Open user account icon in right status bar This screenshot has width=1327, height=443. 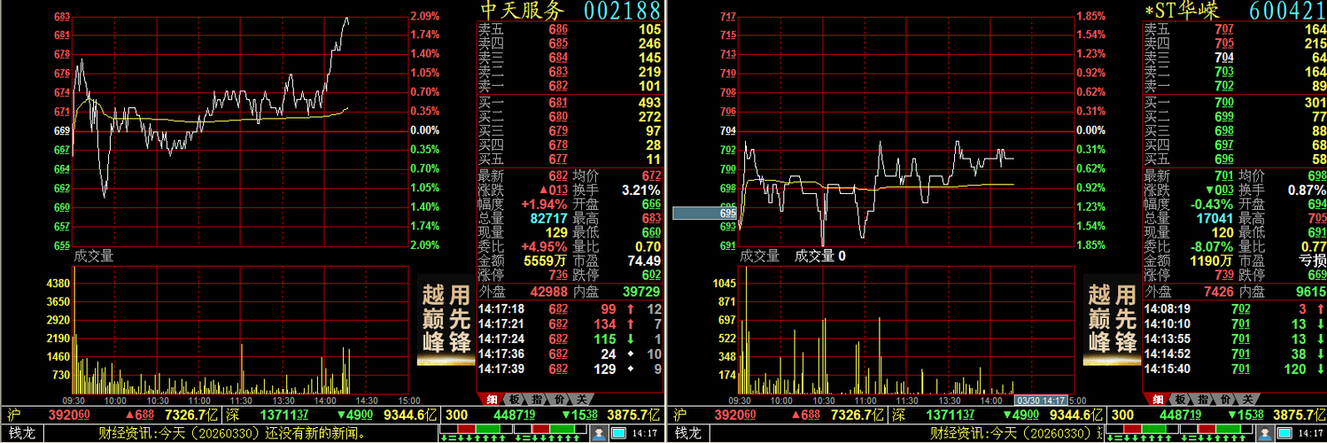pos(1264,433)
